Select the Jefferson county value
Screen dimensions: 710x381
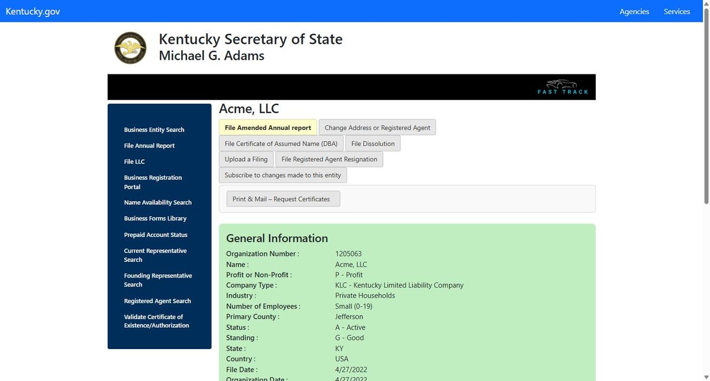tap(349, 317)
